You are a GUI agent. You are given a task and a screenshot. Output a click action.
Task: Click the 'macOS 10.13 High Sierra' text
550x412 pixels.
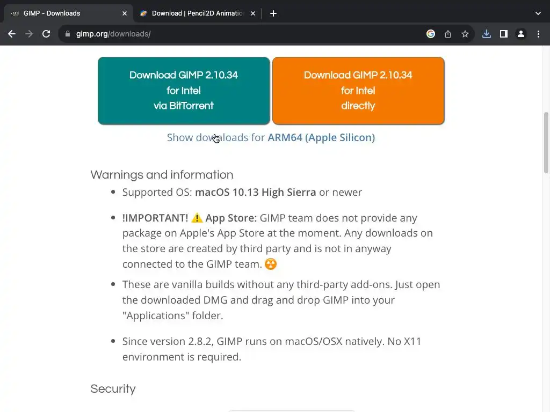[255, 192]
